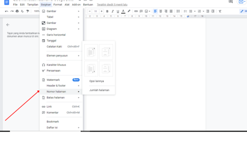Click the italic I button

tap(113, 11)
